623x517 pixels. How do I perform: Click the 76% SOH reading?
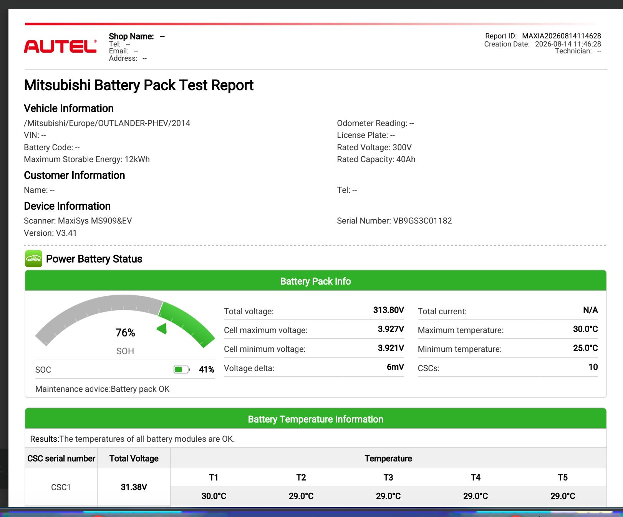125,333
